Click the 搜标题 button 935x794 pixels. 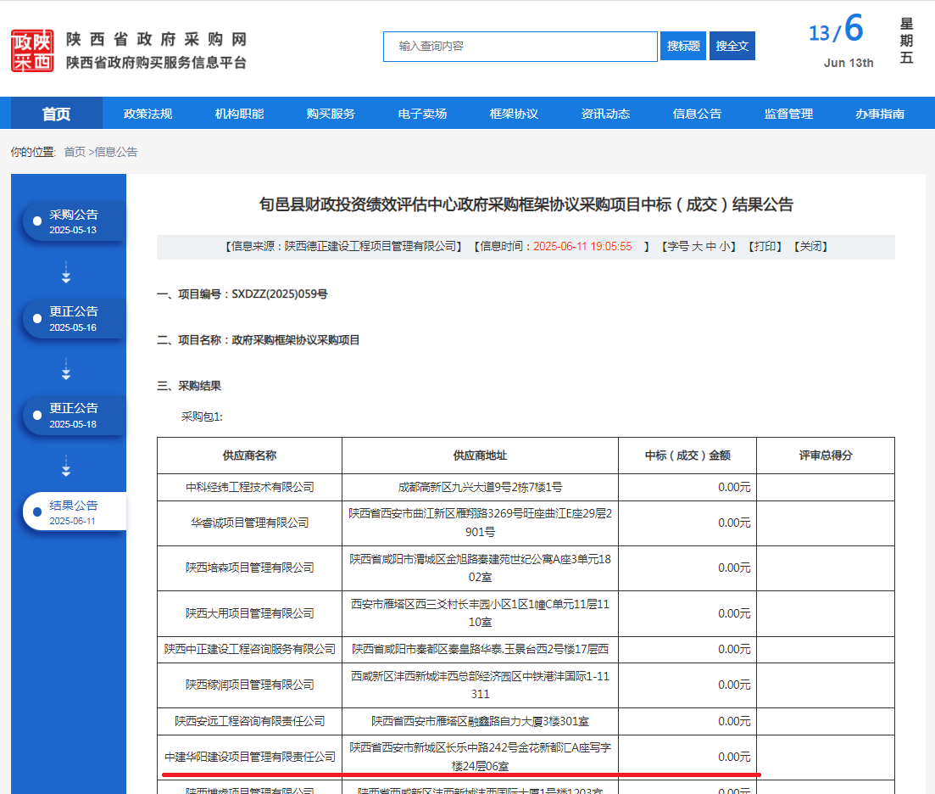tap(682, 46)
